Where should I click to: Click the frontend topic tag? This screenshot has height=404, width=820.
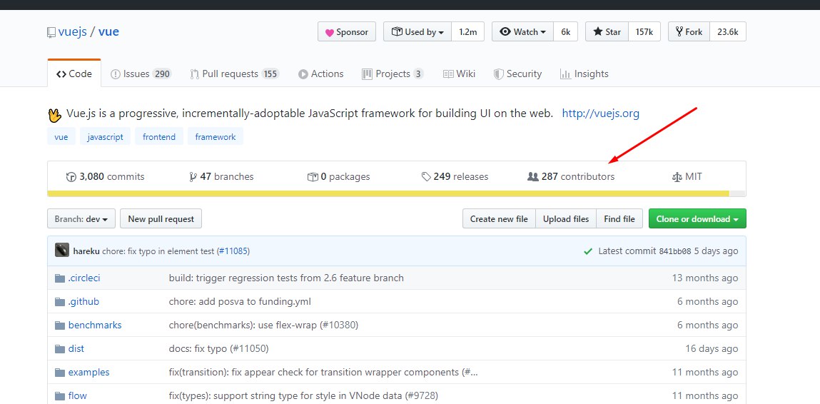(x=159, y=136)
